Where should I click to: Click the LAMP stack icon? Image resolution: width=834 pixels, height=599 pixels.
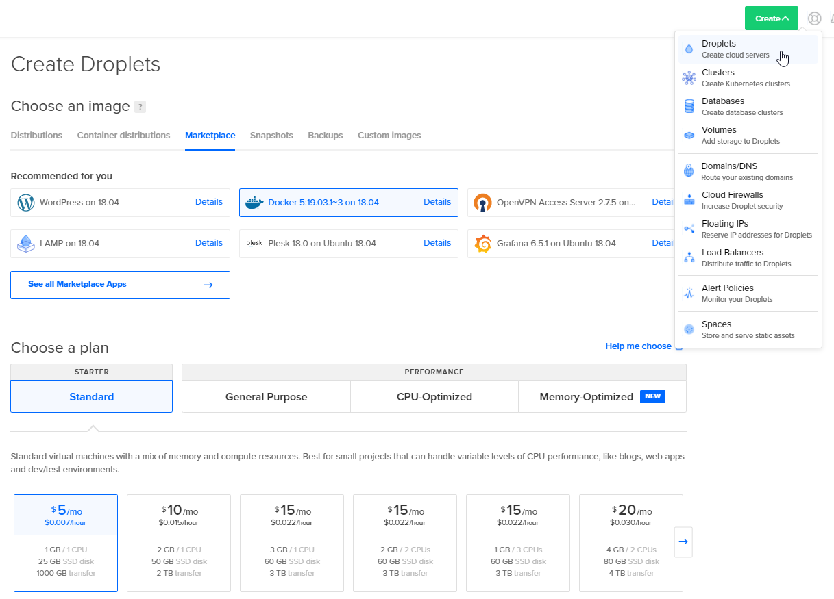pyautogui.click(x=25, y=244)
